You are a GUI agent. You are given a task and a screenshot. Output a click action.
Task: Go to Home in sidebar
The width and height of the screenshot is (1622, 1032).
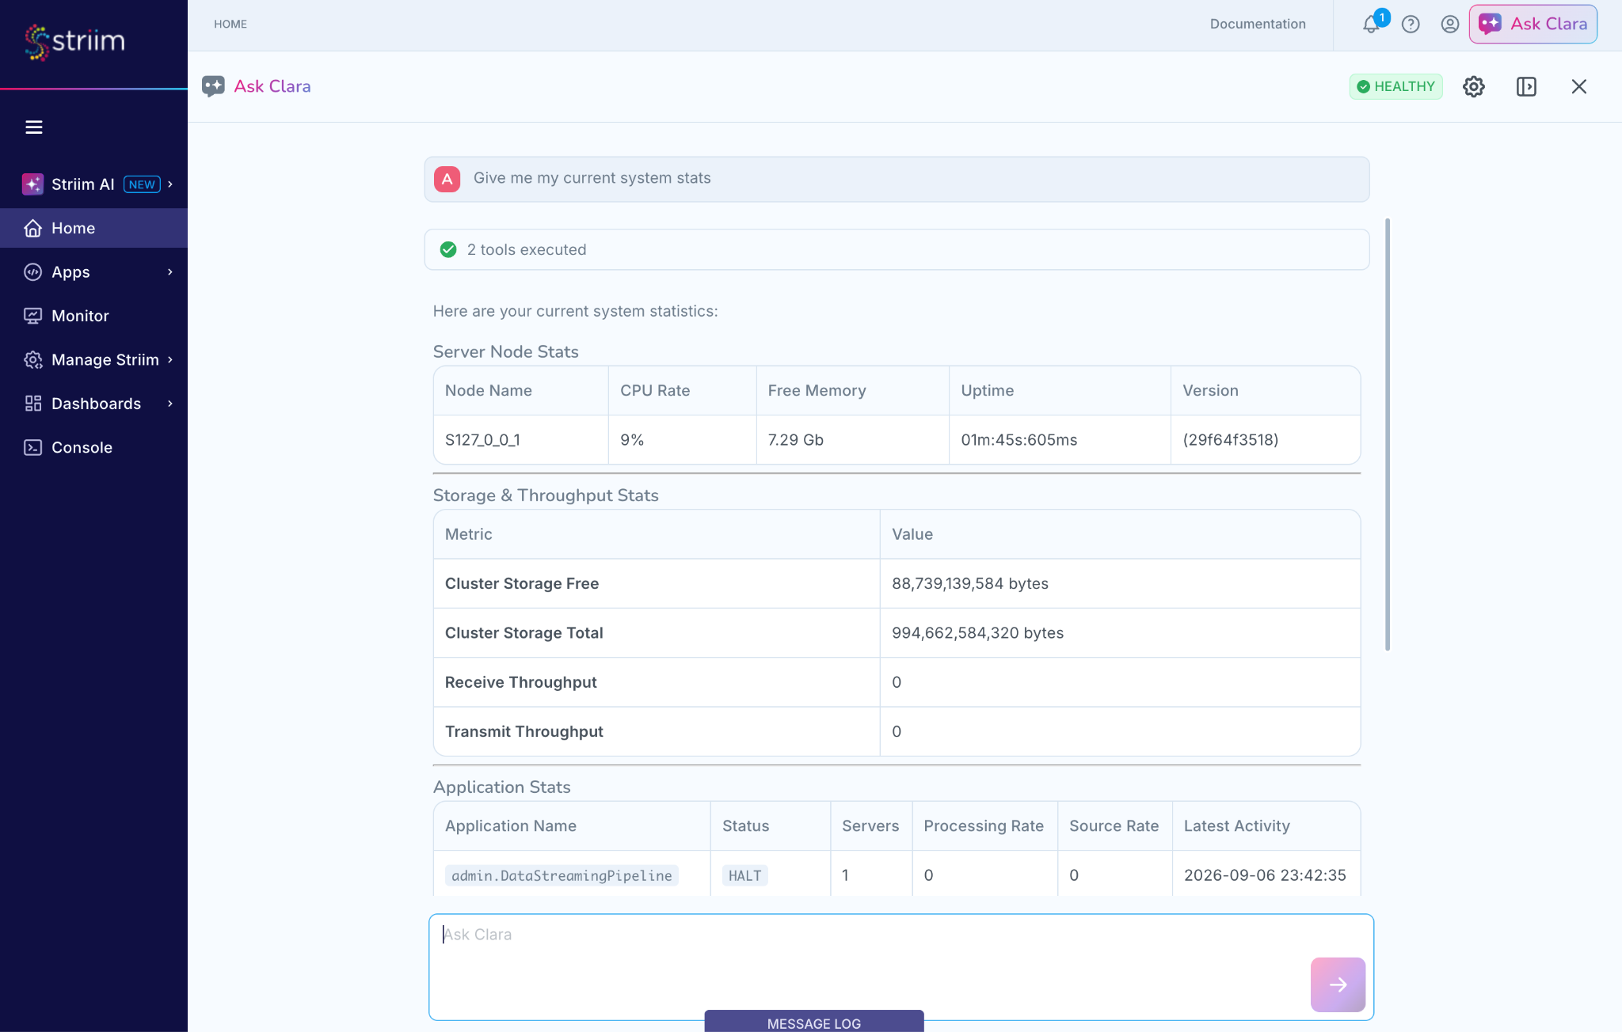(93, 228)
